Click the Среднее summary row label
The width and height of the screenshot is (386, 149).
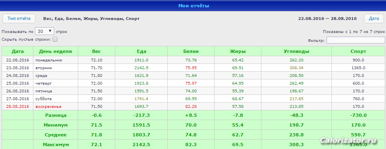point(56,135)
